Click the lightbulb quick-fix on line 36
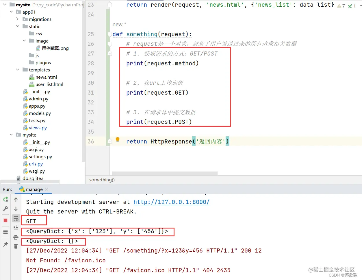 click(118, 140)
